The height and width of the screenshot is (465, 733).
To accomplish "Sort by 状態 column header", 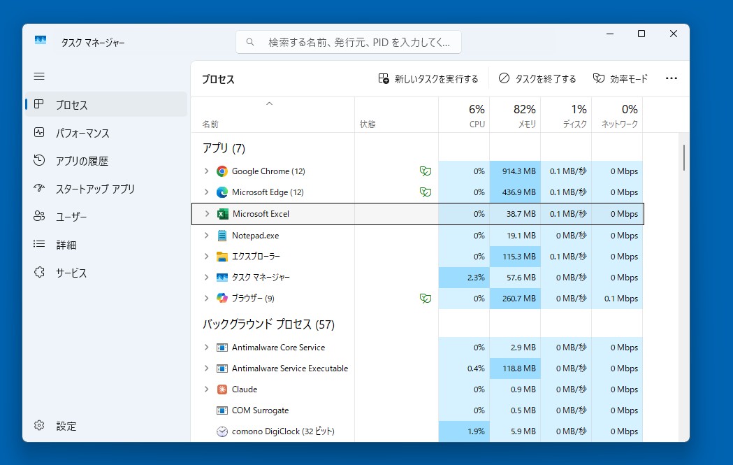I will [396, 115].
